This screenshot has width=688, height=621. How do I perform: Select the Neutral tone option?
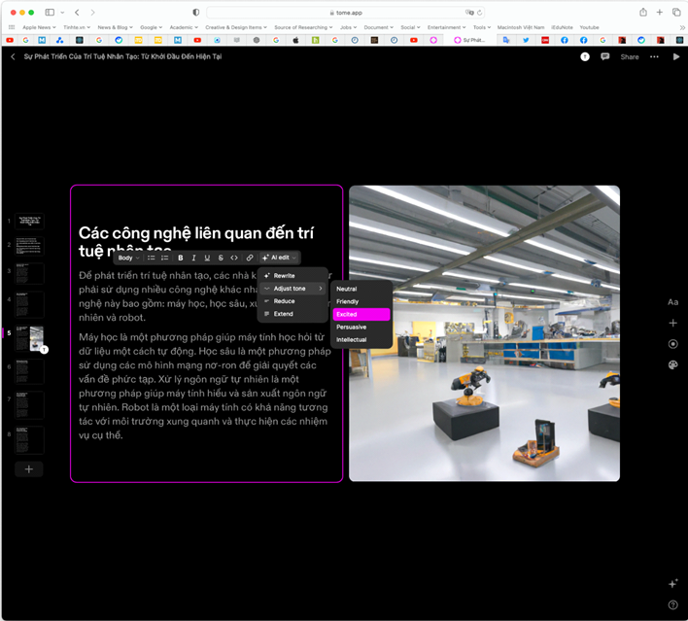[x=361, y=289]
